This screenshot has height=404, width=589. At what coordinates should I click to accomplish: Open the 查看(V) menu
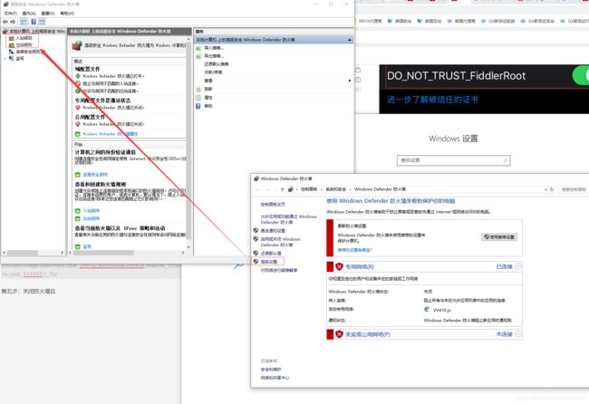(48, 14)
